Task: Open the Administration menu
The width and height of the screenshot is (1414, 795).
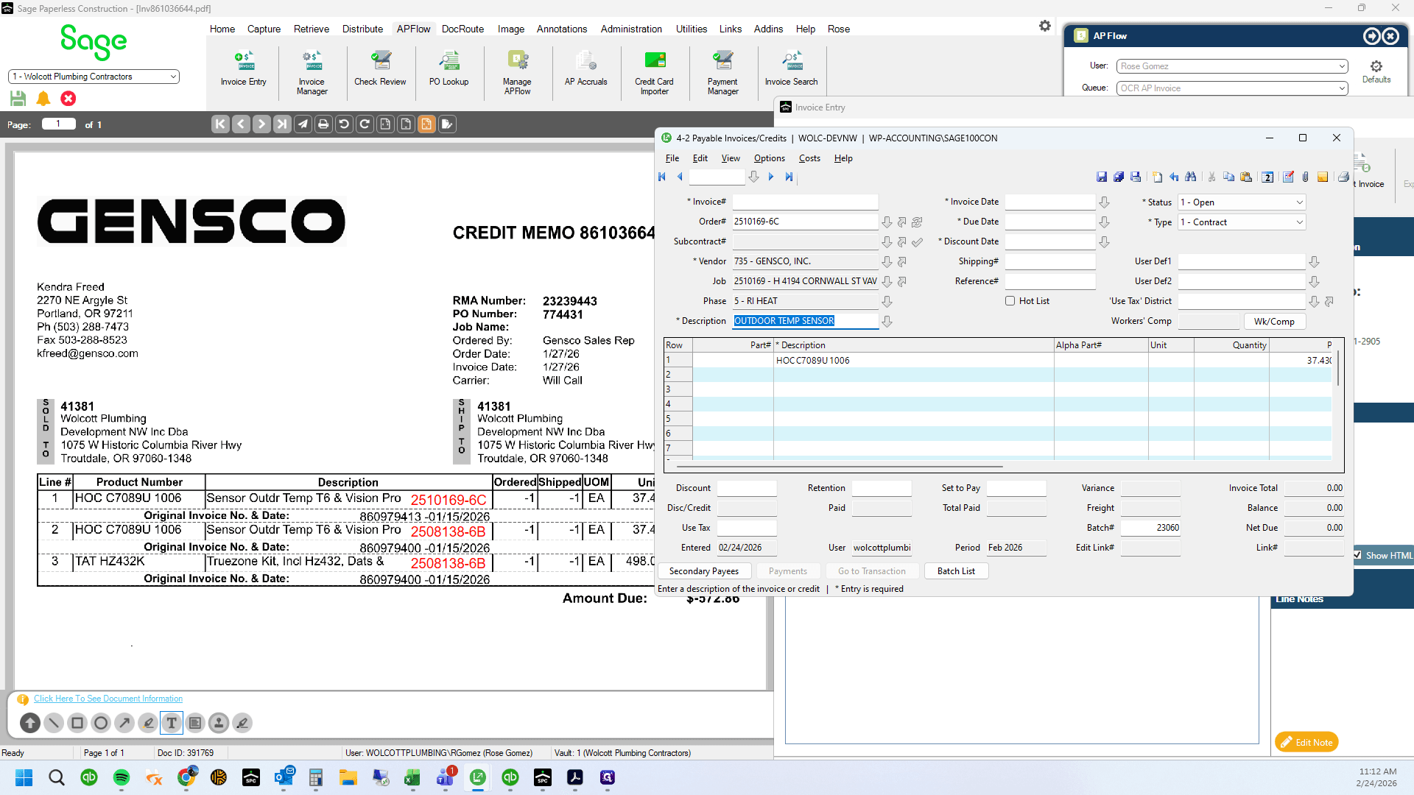Action: pyautogui.click(x=631, y=29)
